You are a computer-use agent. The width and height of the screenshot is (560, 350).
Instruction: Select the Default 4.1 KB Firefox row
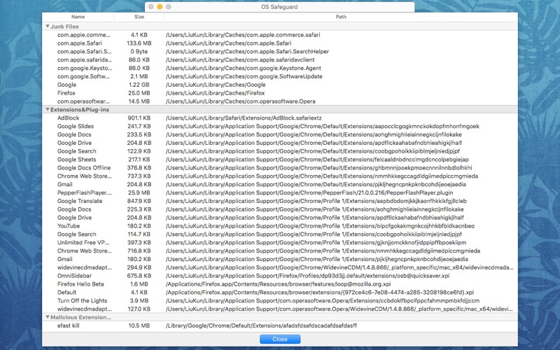click(279, 292)
